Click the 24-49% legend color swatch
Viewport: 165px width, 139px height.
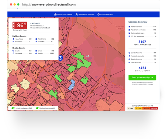[x=139, y=108]
